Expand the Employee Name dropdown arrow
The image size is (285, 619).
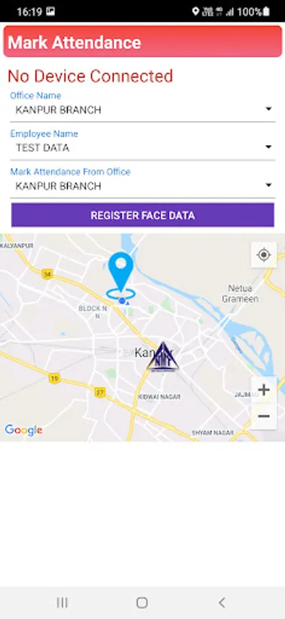click(269, 147)
